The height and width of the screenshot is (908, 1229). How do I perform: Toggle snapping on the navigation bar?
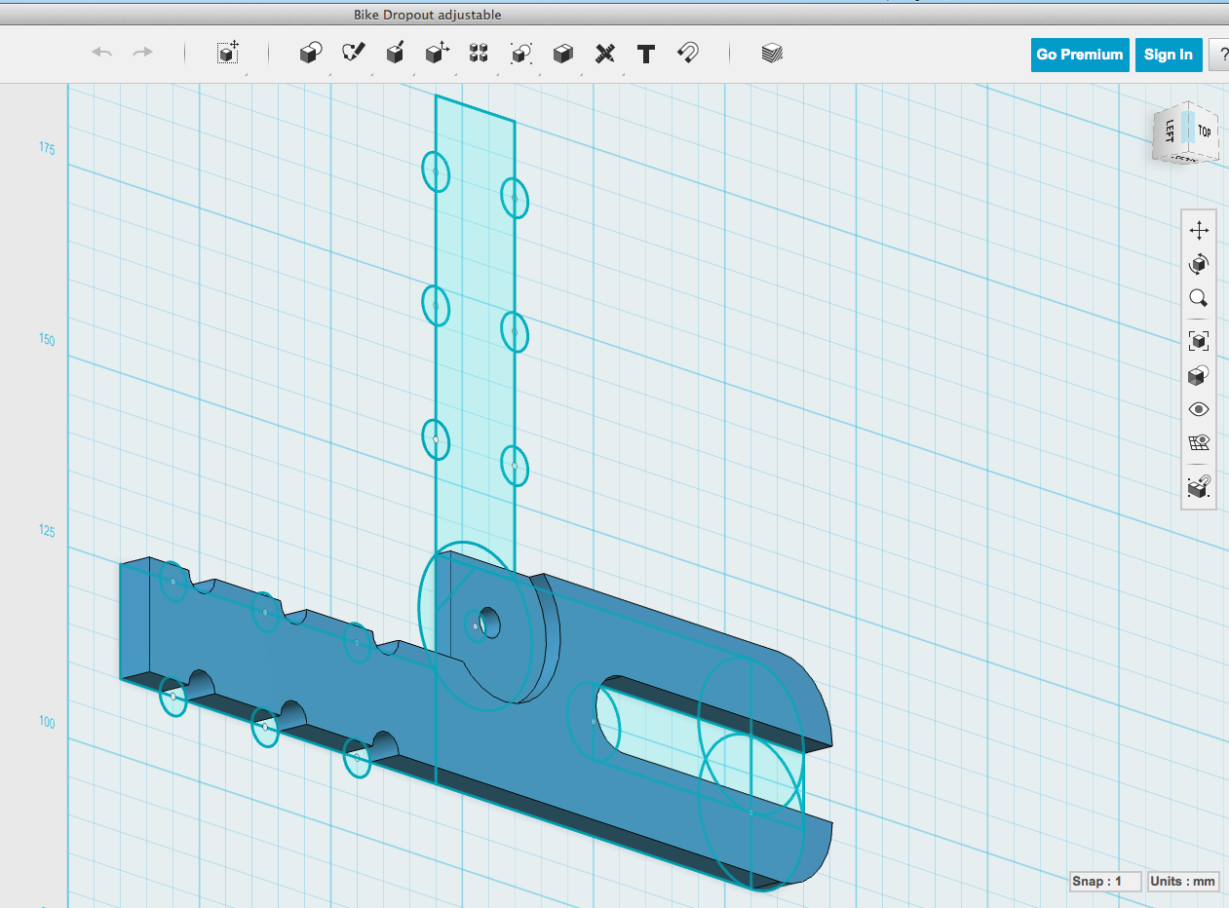tap(1199, 485)
